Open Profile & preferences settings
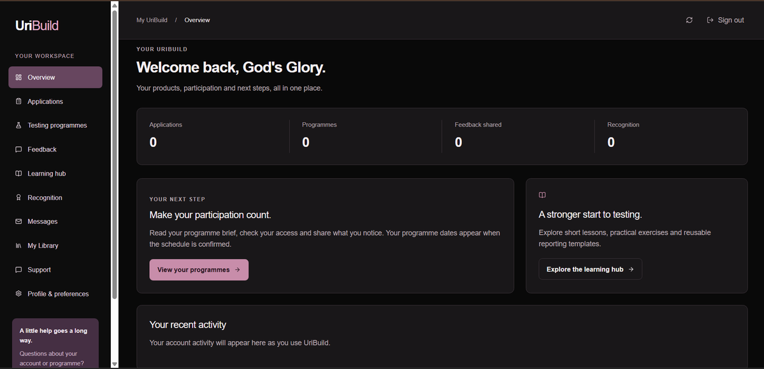764x369 pixels. 55,293
